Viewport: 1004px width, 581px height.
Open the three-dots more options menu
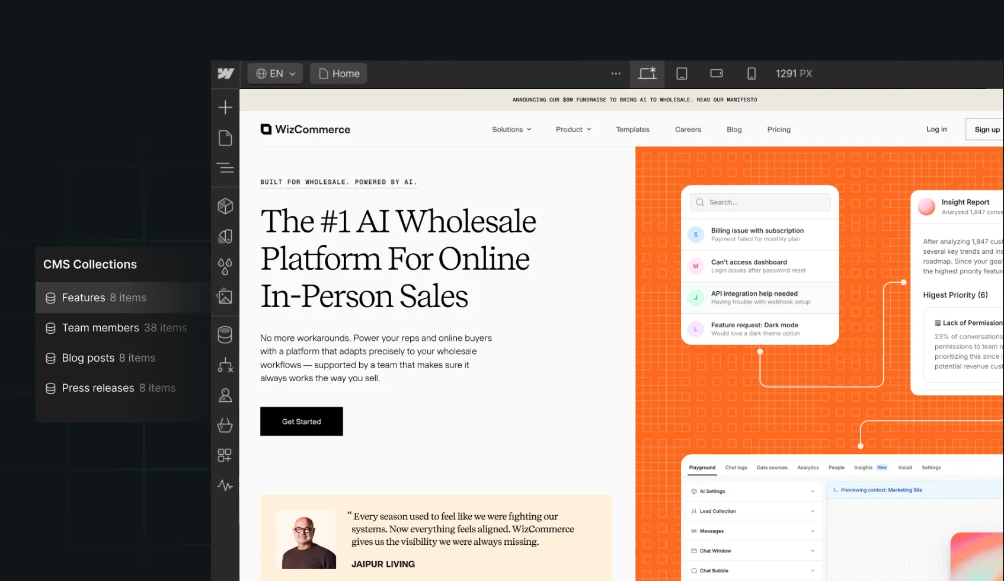pyautogui.click(x=616, y=74)
